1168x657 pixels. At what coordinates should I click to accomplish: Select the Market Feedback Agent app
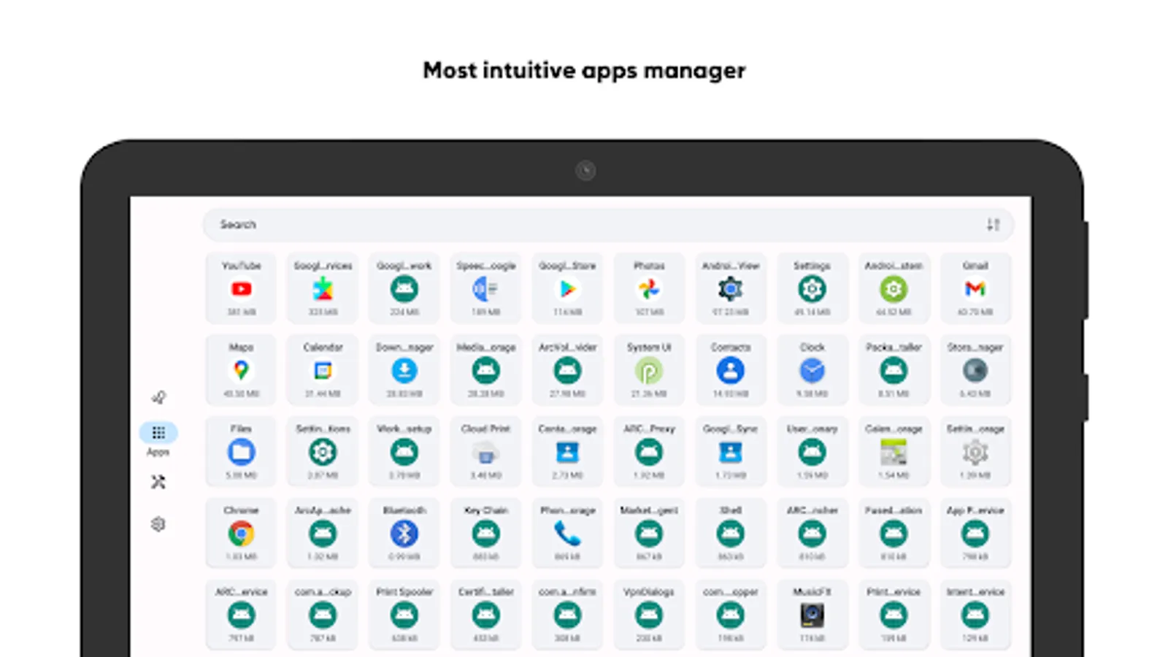649,534
